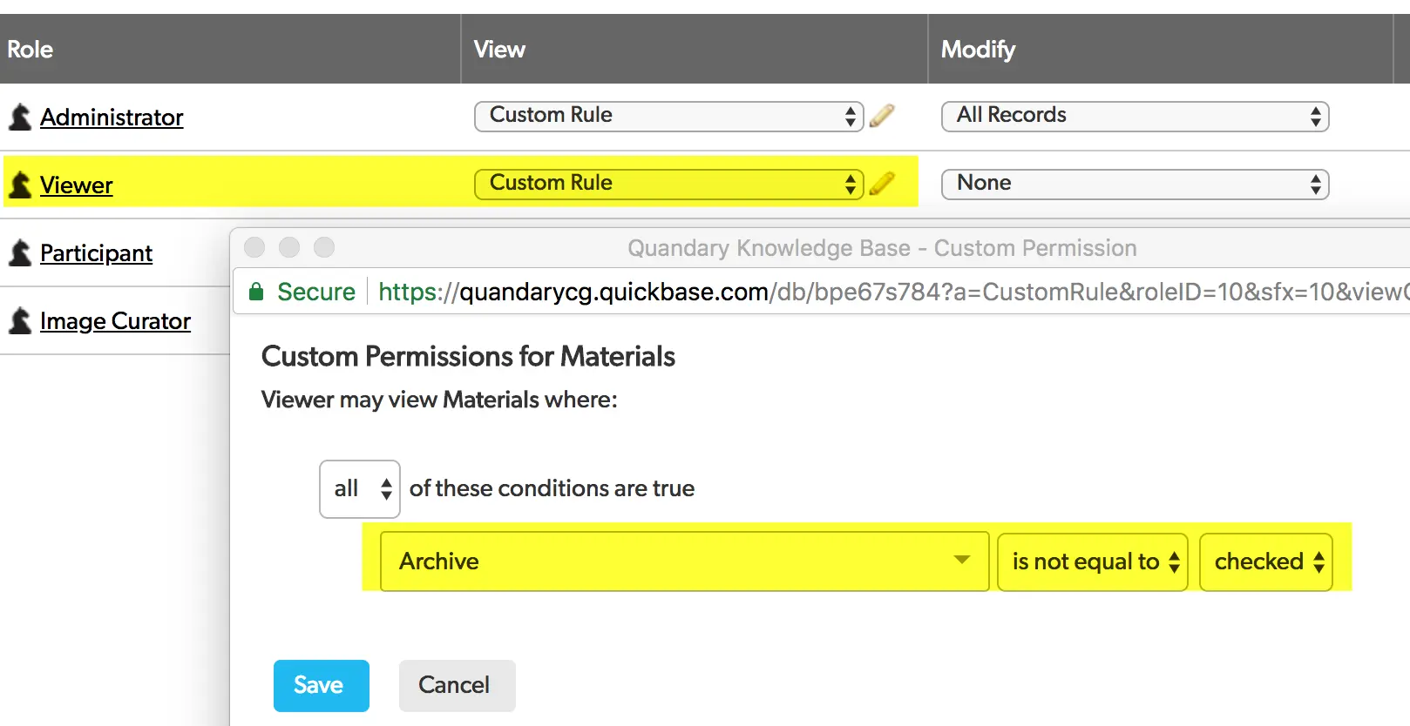Image resolution: width=1410 pixels, height=726 pixels.
Task: Cancel the custom permission dialog
Action: 458,686
